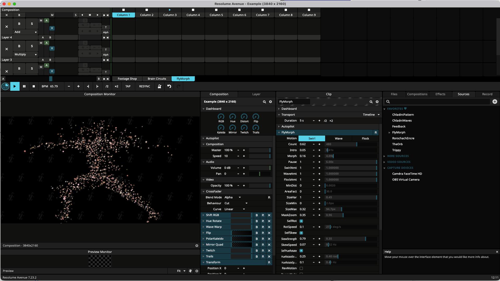The width and height of the screenshot is (500, 281).
Task: Click the RESYNC button
Action: point(145,86)
